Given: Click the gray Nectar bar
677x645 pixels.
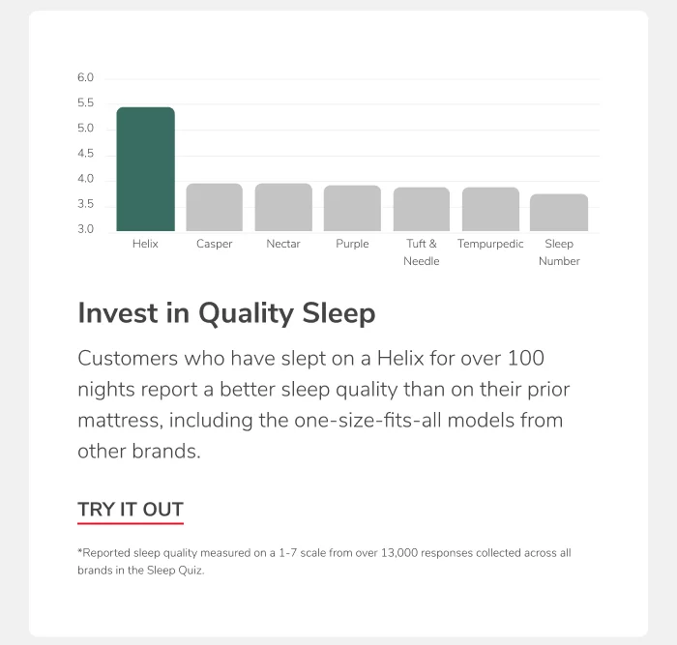Looking at the screenshot, I should (283, 207).
